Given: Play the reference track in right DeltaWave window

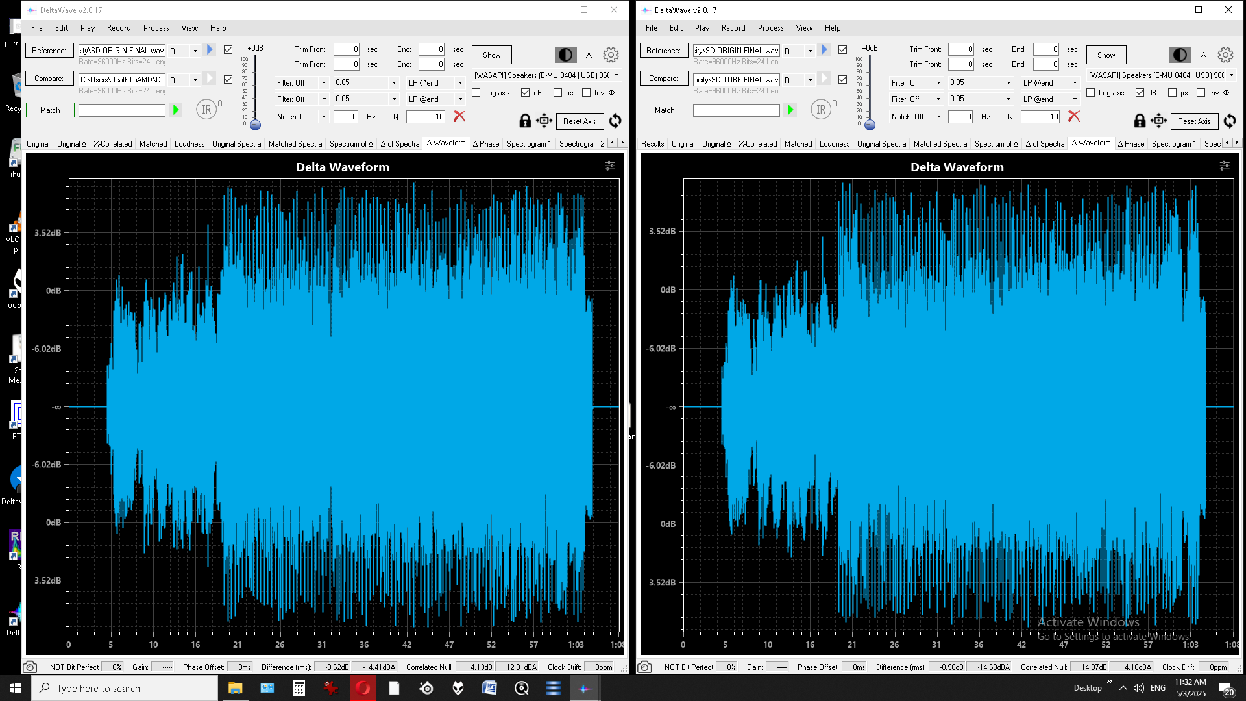Looking at the screenshot, I should 824,50.
